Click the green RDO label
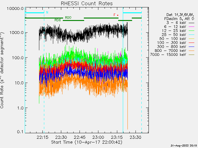Image resolution: width=198 pixels, height=148 pixels. pyautogui.click(x=68, y=18)
